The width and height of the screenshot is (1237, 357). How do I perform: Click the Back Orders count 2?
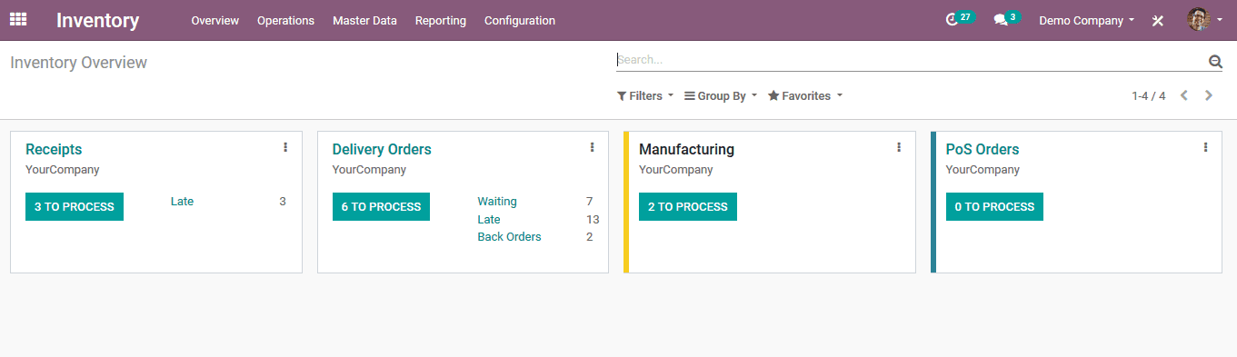point(589,237)
